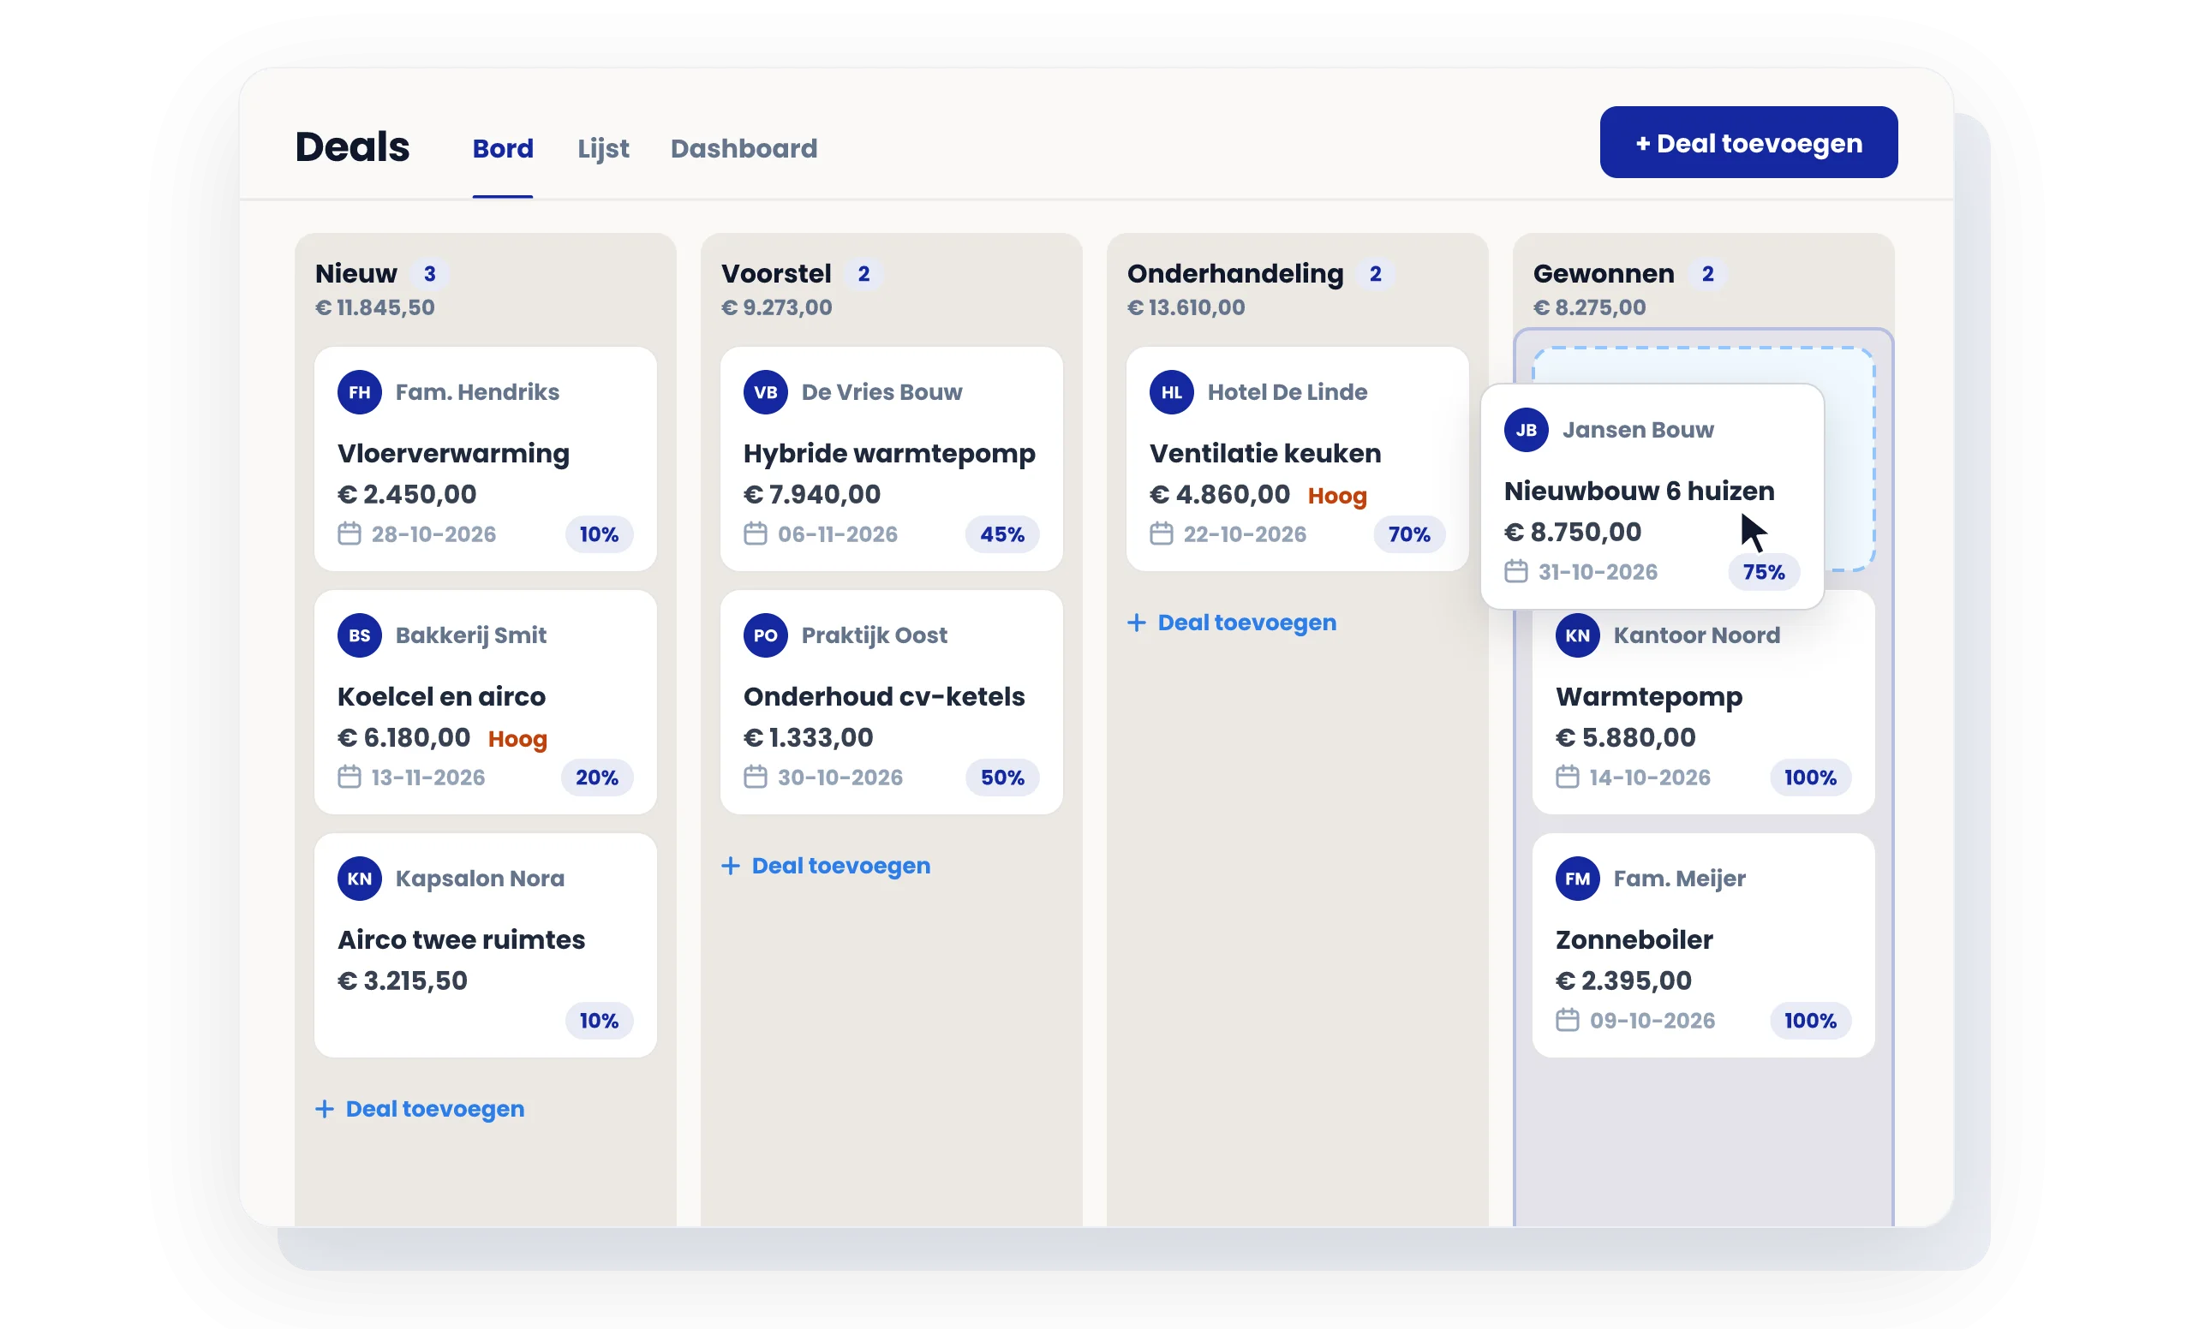The height and width of the screenshot is (1329, 2193).
Task: Select the Nieuwbouw 6 huizen card title
Action: coord(1640,491)
